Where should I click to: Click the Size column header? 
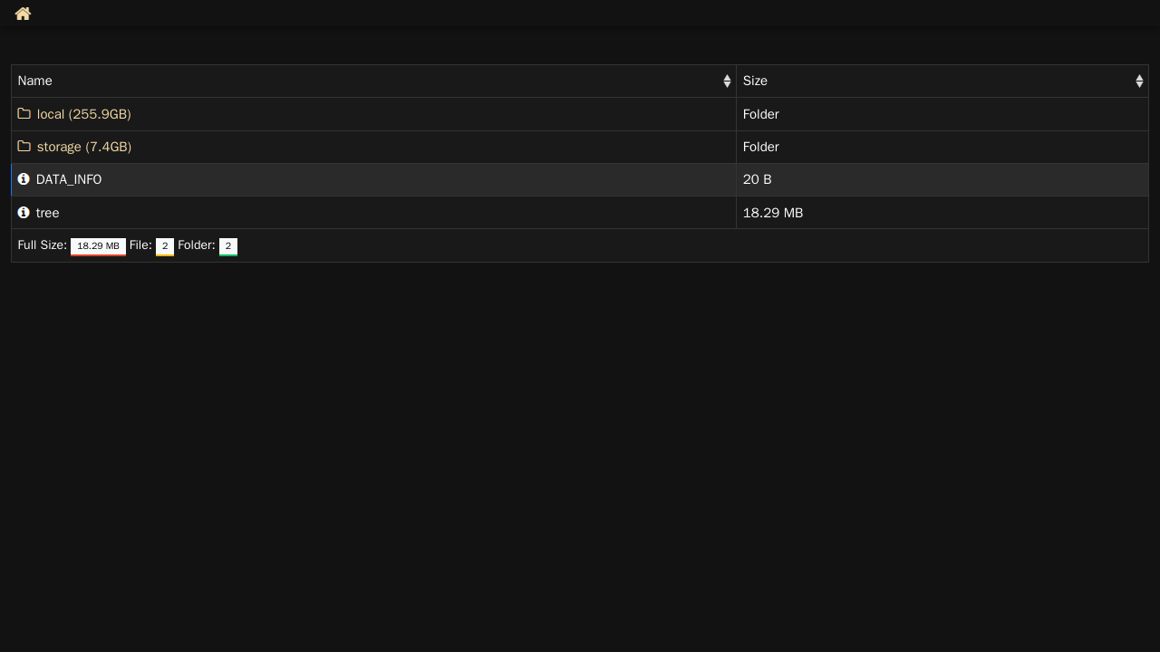[x=942, y=81]
